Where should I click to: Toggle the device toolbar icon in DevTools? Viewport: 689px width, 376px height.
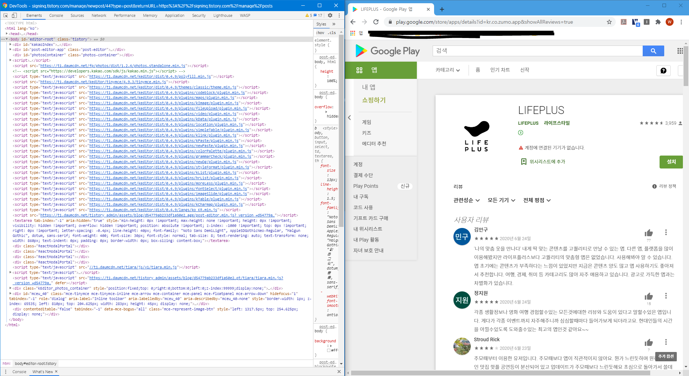[14, 15]
